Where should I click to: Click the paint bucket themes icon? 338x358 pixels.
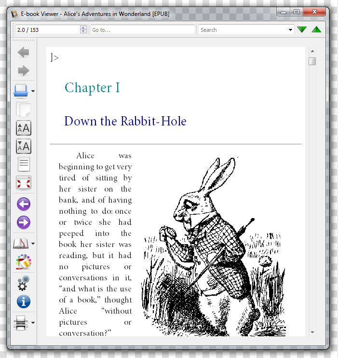[x=24, y=262]
